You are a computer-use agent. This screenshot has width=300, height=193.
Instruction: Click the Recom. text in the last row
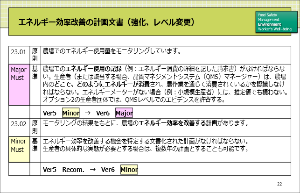point(73,170)
